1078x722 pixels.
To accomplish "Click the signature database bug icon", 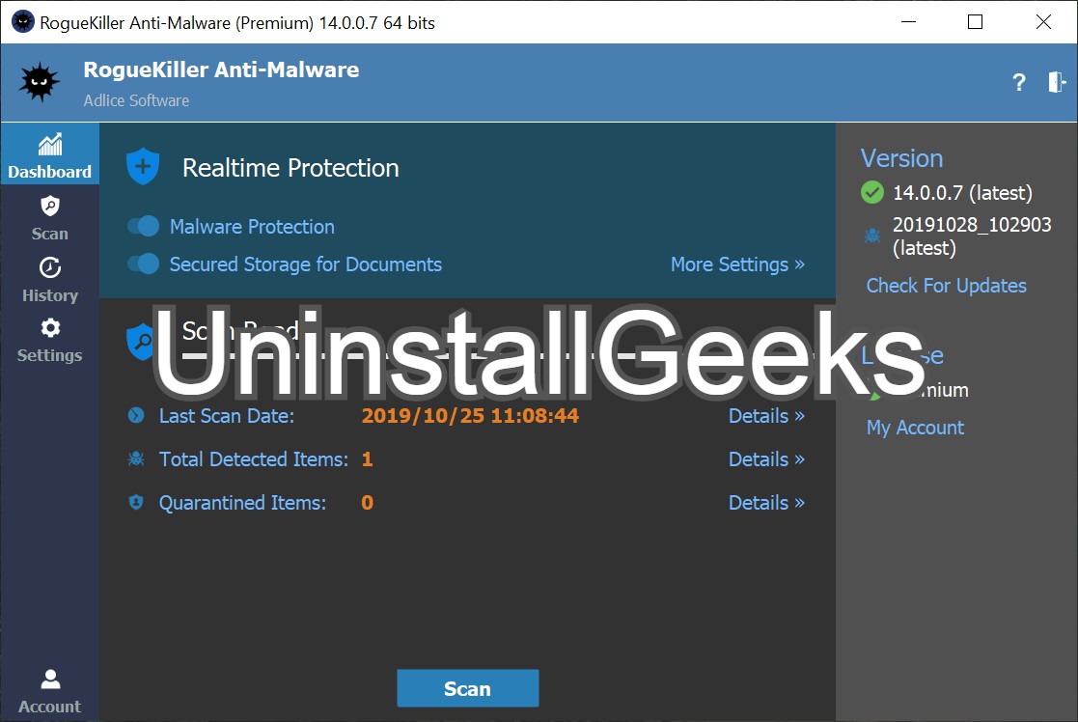I will point(872,236).
